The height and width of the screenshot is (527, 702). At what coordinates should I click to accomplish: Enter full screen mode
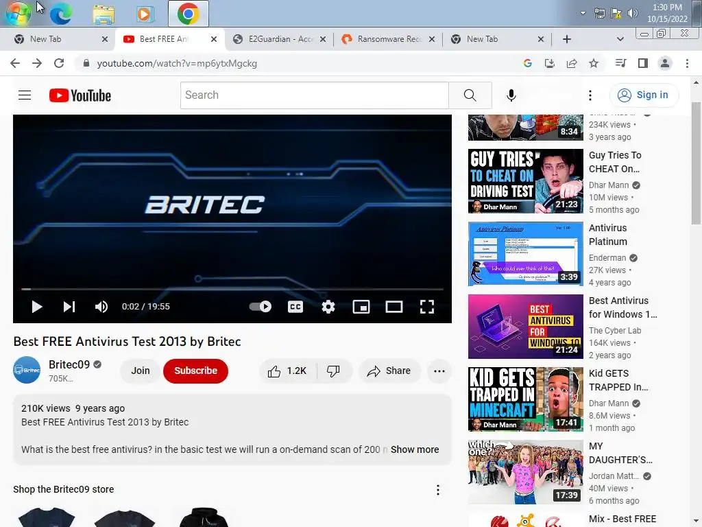pyautogui.click(x=426, y=307)
